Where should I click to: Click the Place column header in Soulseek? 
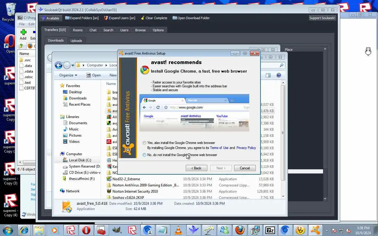[303, 50]
